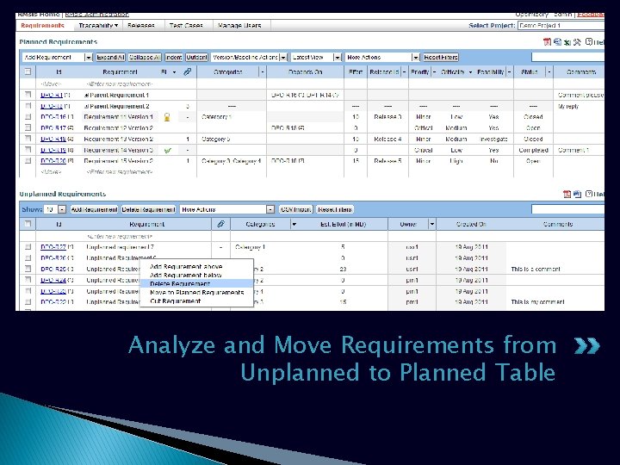Switch to the Requirements tab

(x=42, y=25)
